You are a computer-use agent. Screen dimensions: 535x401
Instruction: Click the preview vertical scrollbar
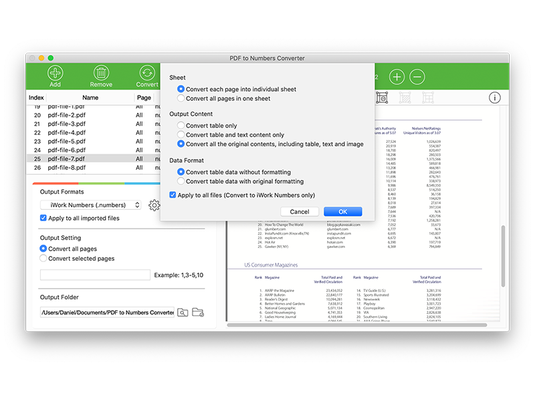pyautogui.click(x=503, y=256)
